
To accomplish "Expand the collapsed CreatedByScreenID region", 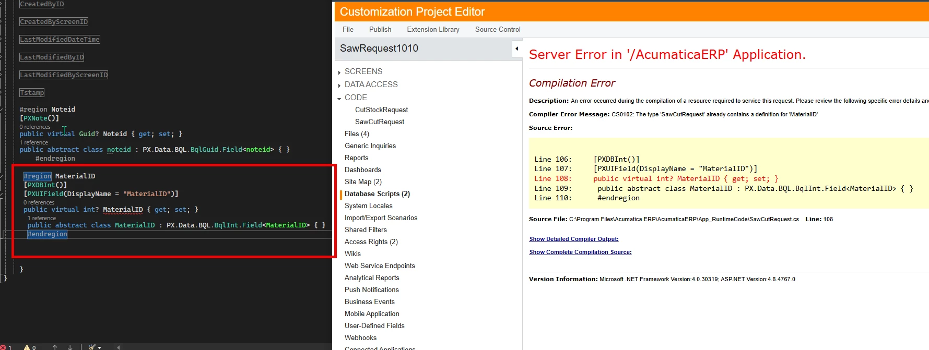I will [54, 22].
